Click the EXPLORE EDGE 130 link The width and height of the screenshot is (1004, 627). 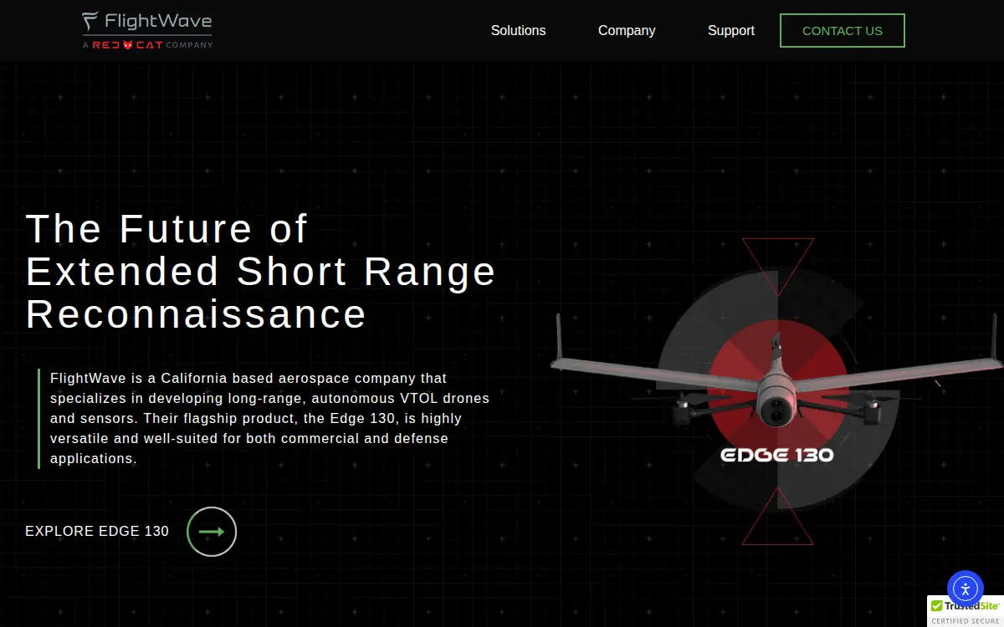click(97, 531)
